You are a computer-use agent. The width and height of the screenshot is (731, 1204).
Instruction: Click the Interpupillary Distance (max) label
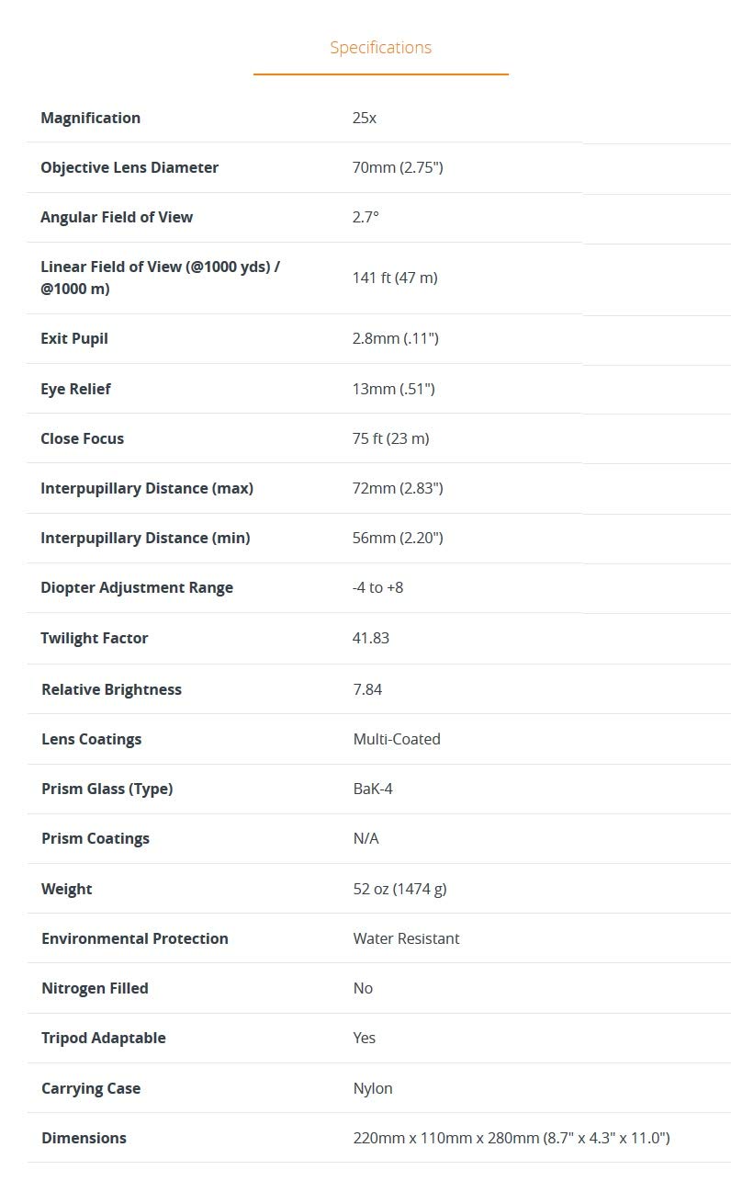tap(147, 488)
